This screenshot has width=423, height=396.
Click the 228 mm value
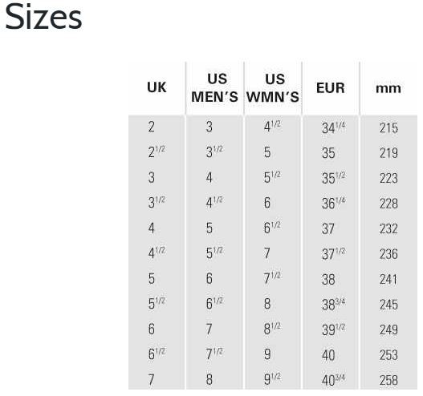388,204
